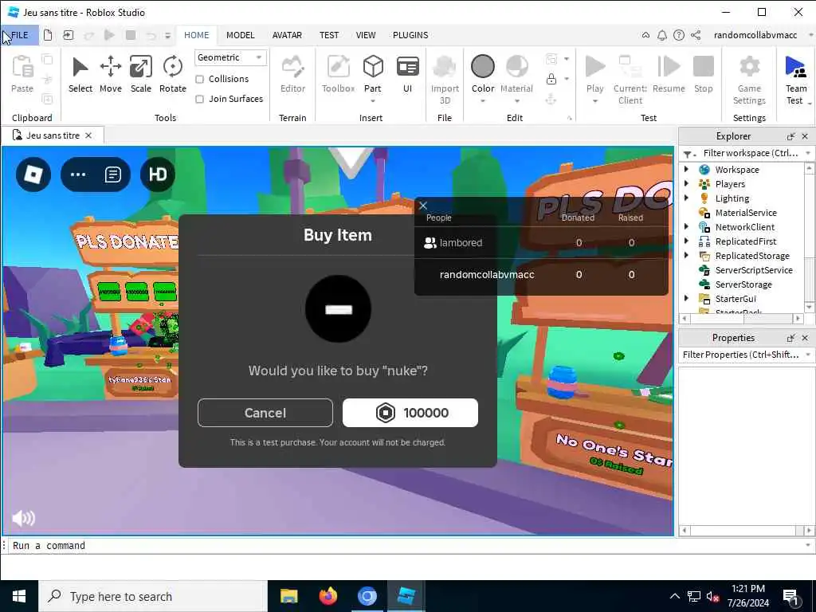The height and width of the screenshot is (612, 816).
Task: Select ServerStorage in Explorer
Action: tap(743, 284)
